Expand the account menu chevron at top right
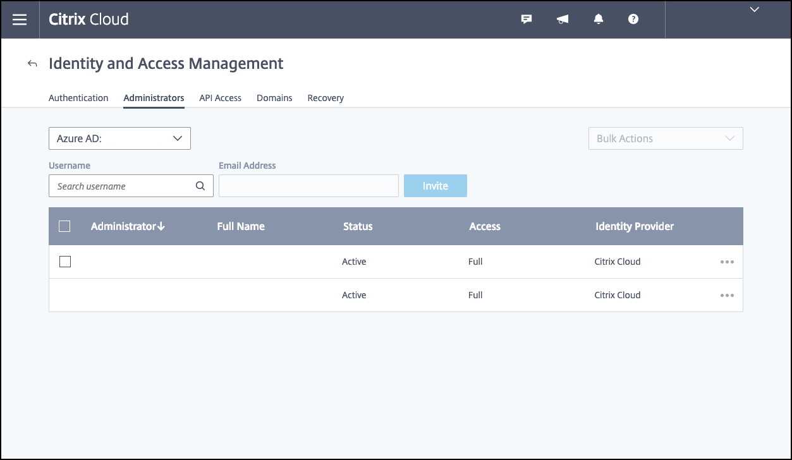Image resolution: width=792 pixels, height=460 pixels. (x=754, y=9)
